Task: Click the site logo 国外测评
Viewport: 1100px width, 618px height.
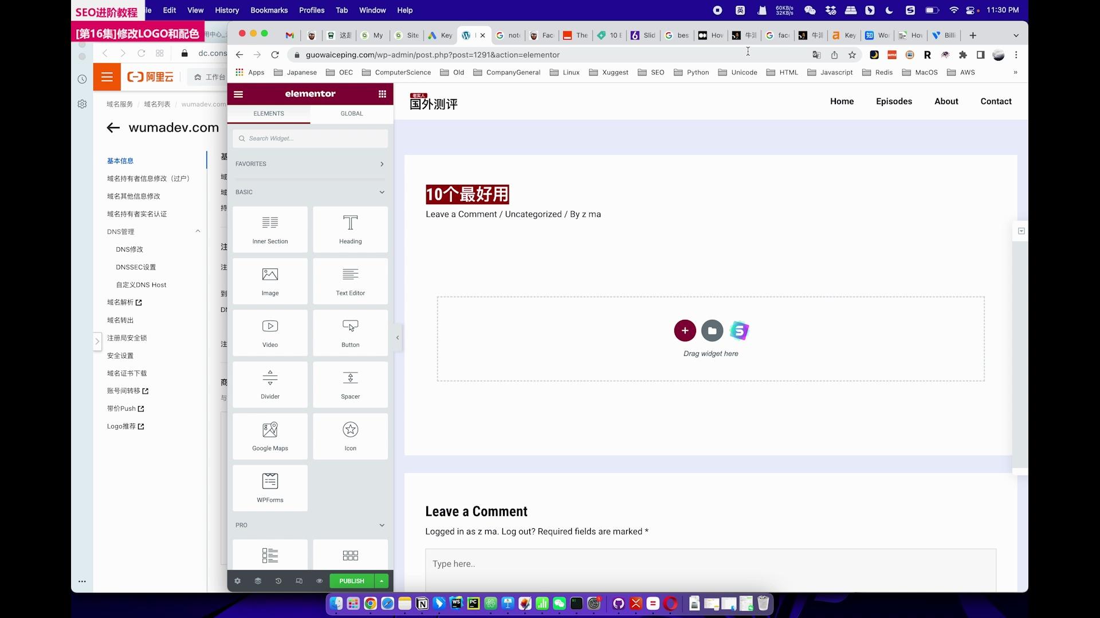Action: 434,101
